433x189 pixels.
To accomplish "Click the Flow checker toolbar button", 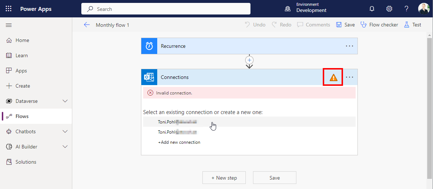I will pos(379,25).
